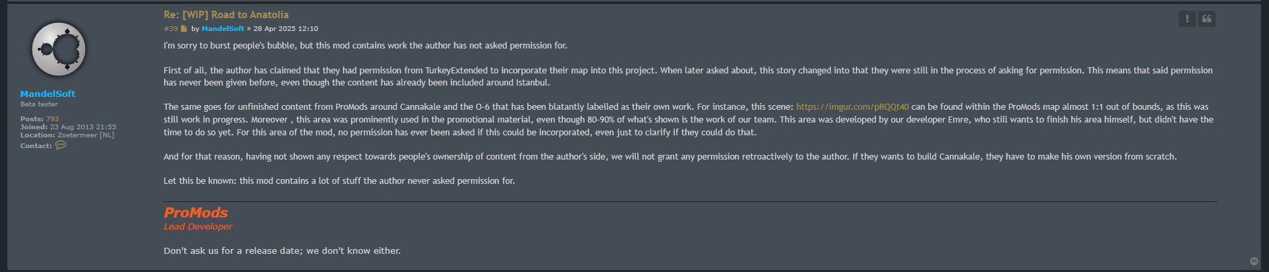
Task: Click the #39 post number link
Action: tap(171, 29)
